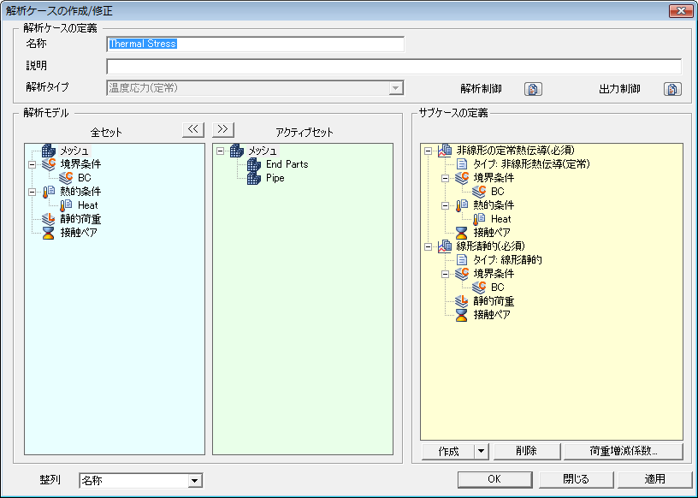Select Heat label in 全セット tree
Image resolution: width=698 pixels, height=498 pixels.
(x=88, y=205)
